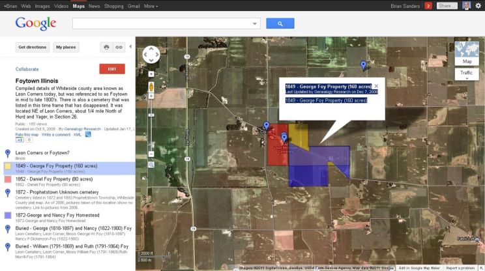The width and height of the screenshot is (485, 271).
Task: Click the red EDIT button
Action: (112, 69)
